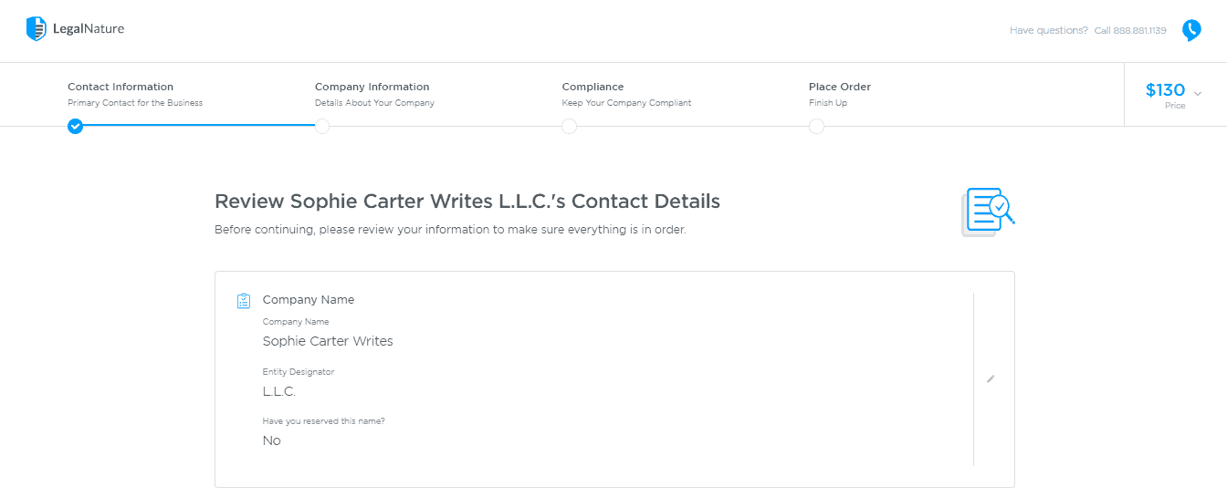
Task: Click the blue phone call icon
Action: pos(1191,30)
